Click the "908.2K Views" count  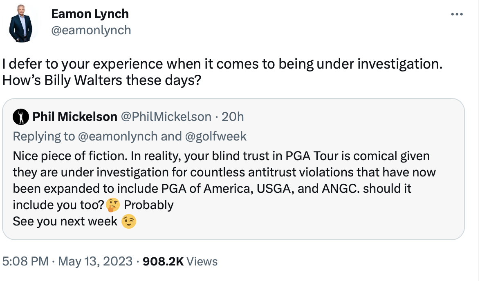coord(180,261)
